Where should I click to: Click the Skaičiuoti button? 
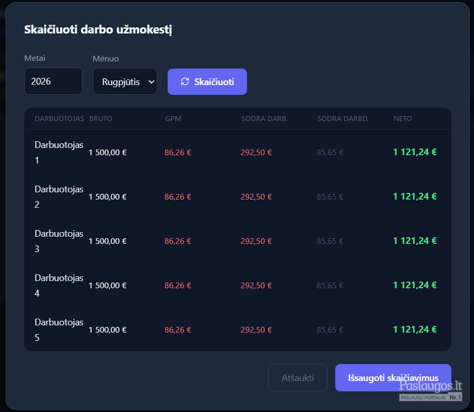pyautogui.click(x=207, y=81)
